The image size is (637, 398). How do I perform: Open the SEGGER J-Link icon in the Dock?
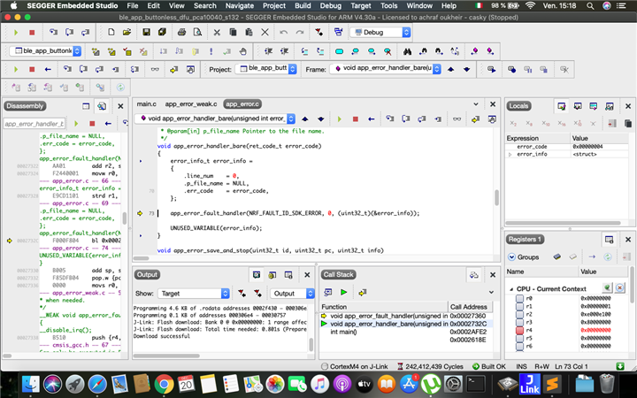click(x=530, y=384)
